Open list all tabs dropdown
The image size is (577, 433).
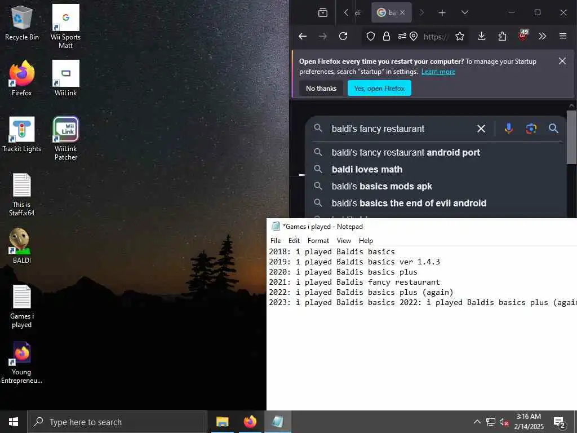tap(465, 12)
